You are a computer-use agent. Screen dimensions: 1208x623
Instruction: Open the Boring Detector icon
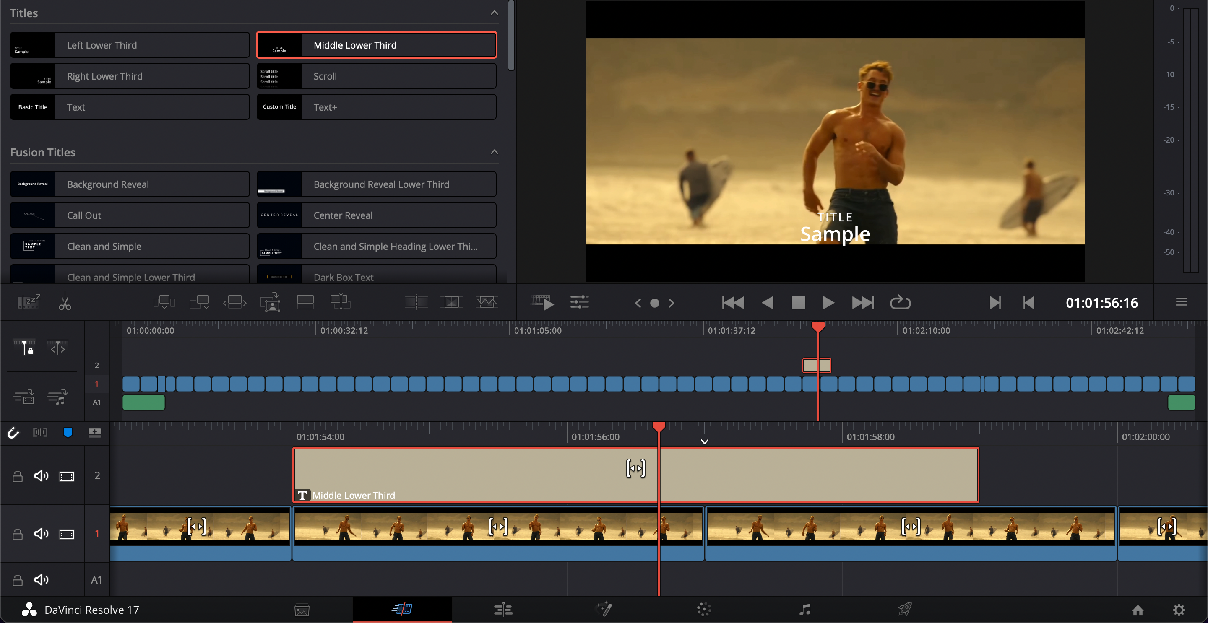pyautogui.click(x=29, y=302)
